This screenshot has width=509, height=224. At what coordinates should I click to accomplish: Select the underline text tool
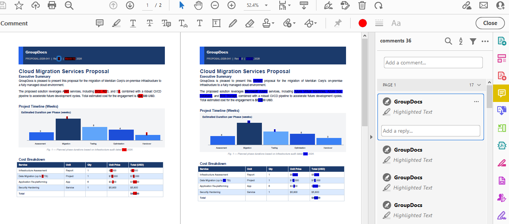(133, 23)
